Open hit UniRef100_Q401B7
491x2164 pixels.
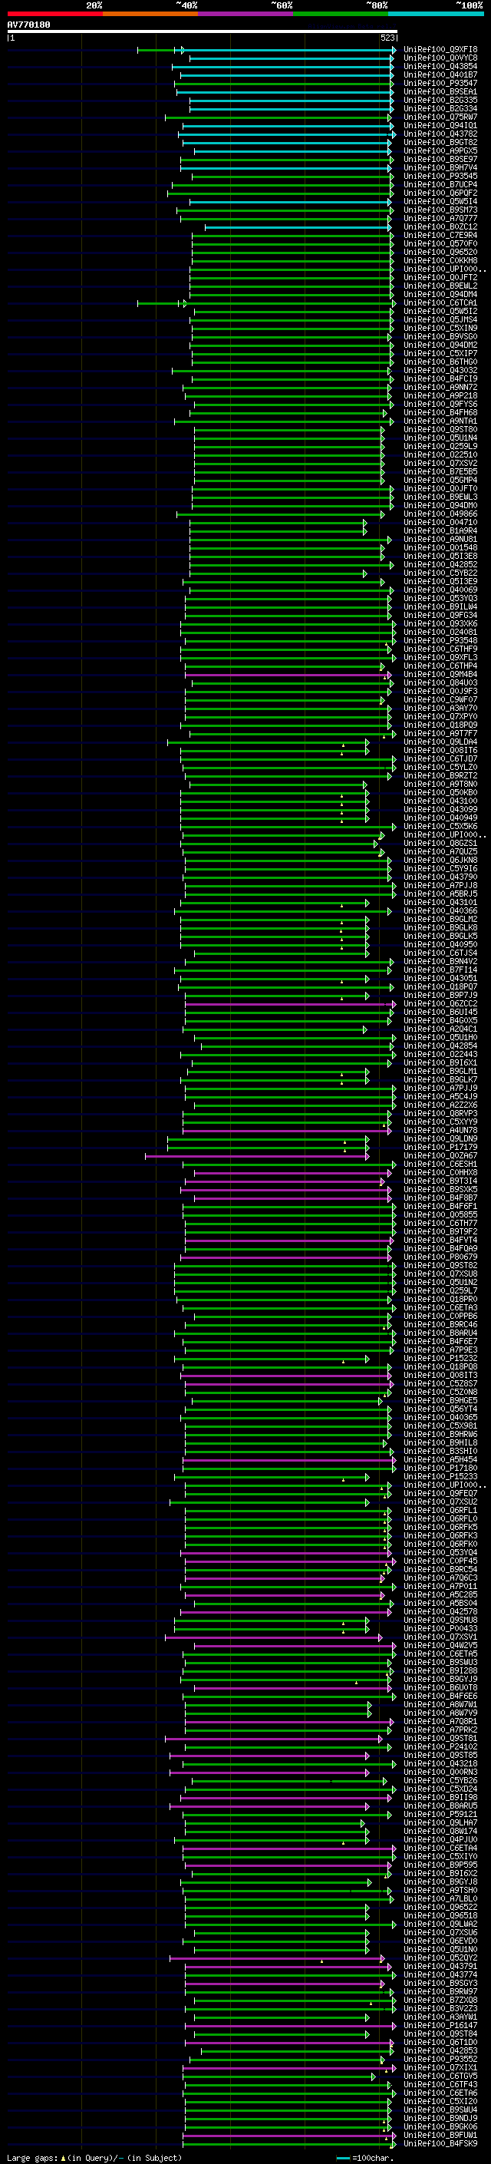pyautogui.click(x=440, y=74)
